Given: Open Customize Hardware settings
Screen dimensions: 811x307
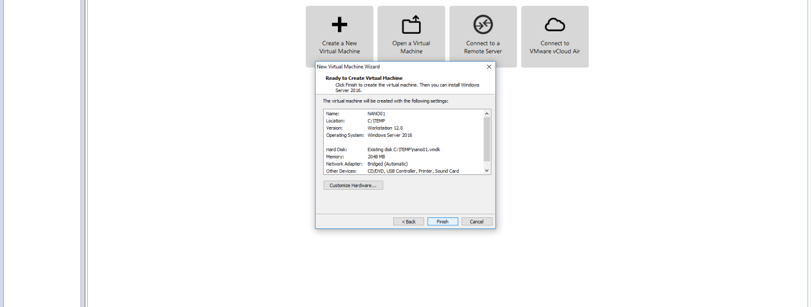Looking at the screenshot, I should 353,185.
